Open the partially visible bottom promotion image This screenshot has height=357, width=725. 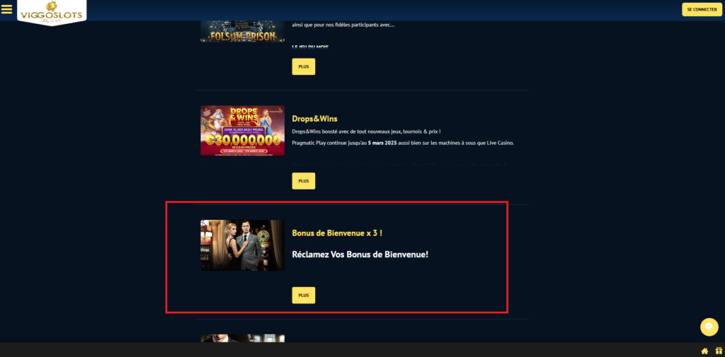(x=242, y=339)
